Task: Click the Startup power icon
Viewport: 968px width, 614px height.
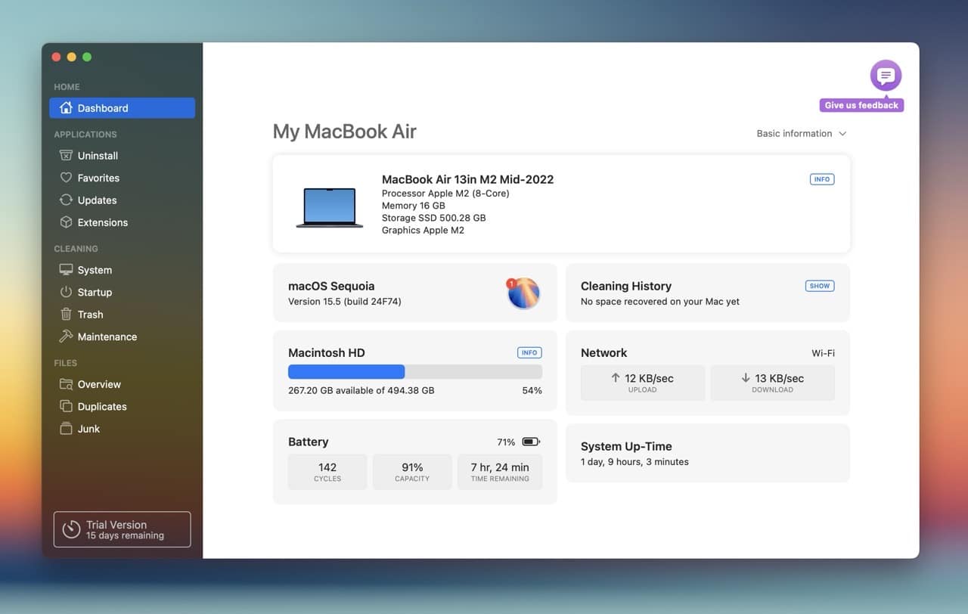Action: click(67, 292)
